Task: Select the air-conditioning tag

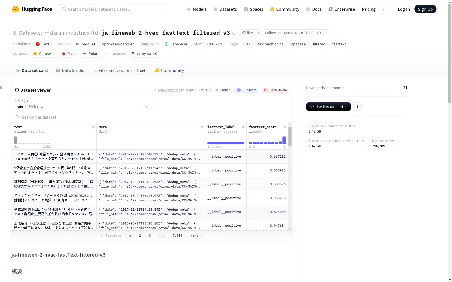Action: pos(270,44)
